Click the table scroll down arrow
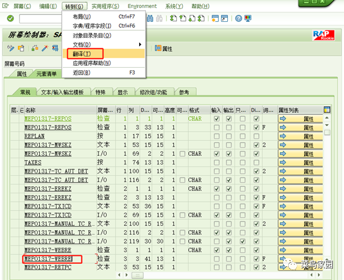 (327, 125)
